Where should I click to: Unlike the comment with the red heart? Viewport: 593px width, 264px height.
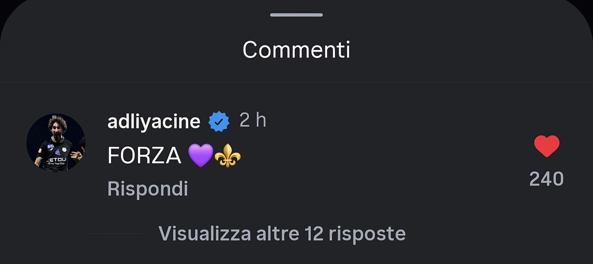click(547, 147)
